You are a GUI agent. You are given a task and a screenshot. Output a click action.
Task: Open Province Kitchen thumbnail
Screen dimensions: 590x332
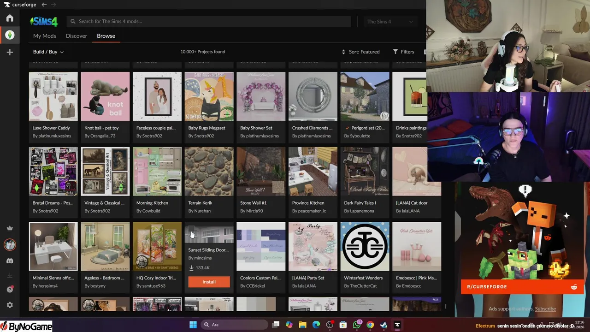[x=313, y=172]
